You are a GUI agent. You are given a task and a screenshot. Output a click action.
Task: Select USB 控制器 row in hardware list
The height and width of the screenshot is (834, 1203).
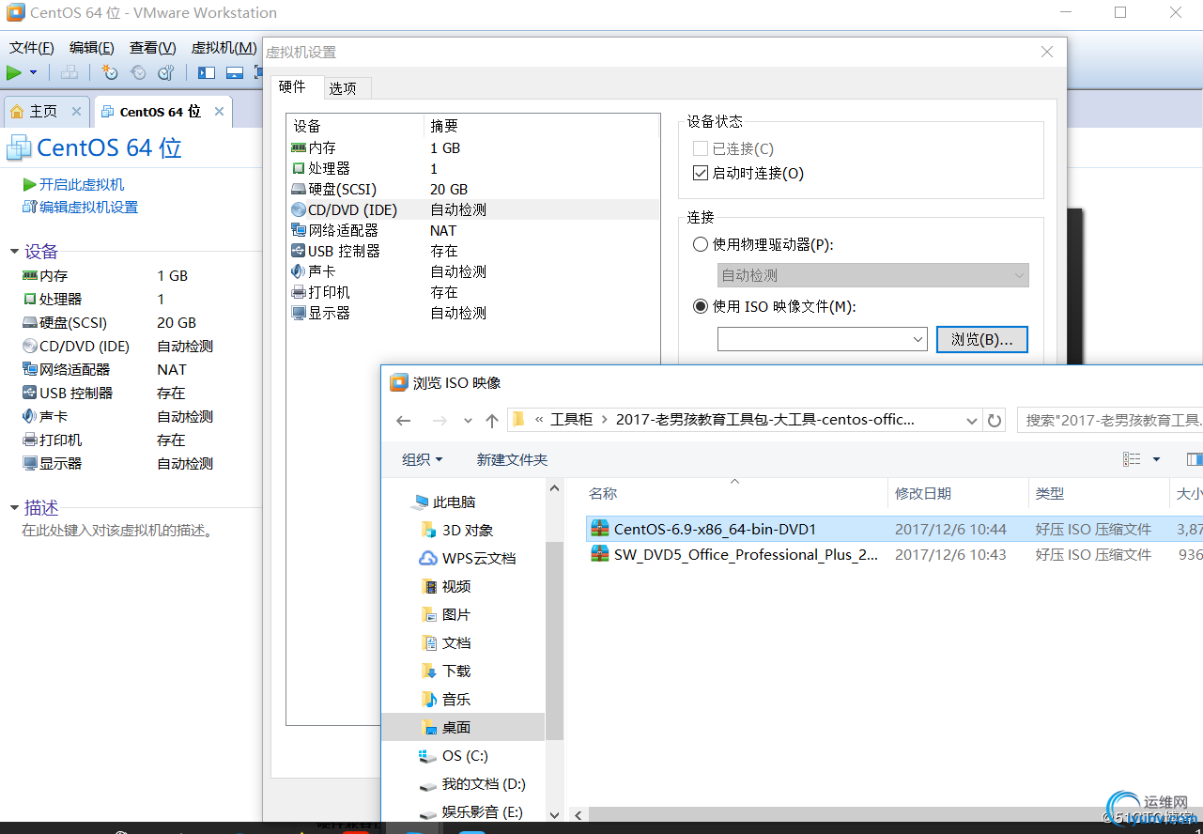point(473,252)
